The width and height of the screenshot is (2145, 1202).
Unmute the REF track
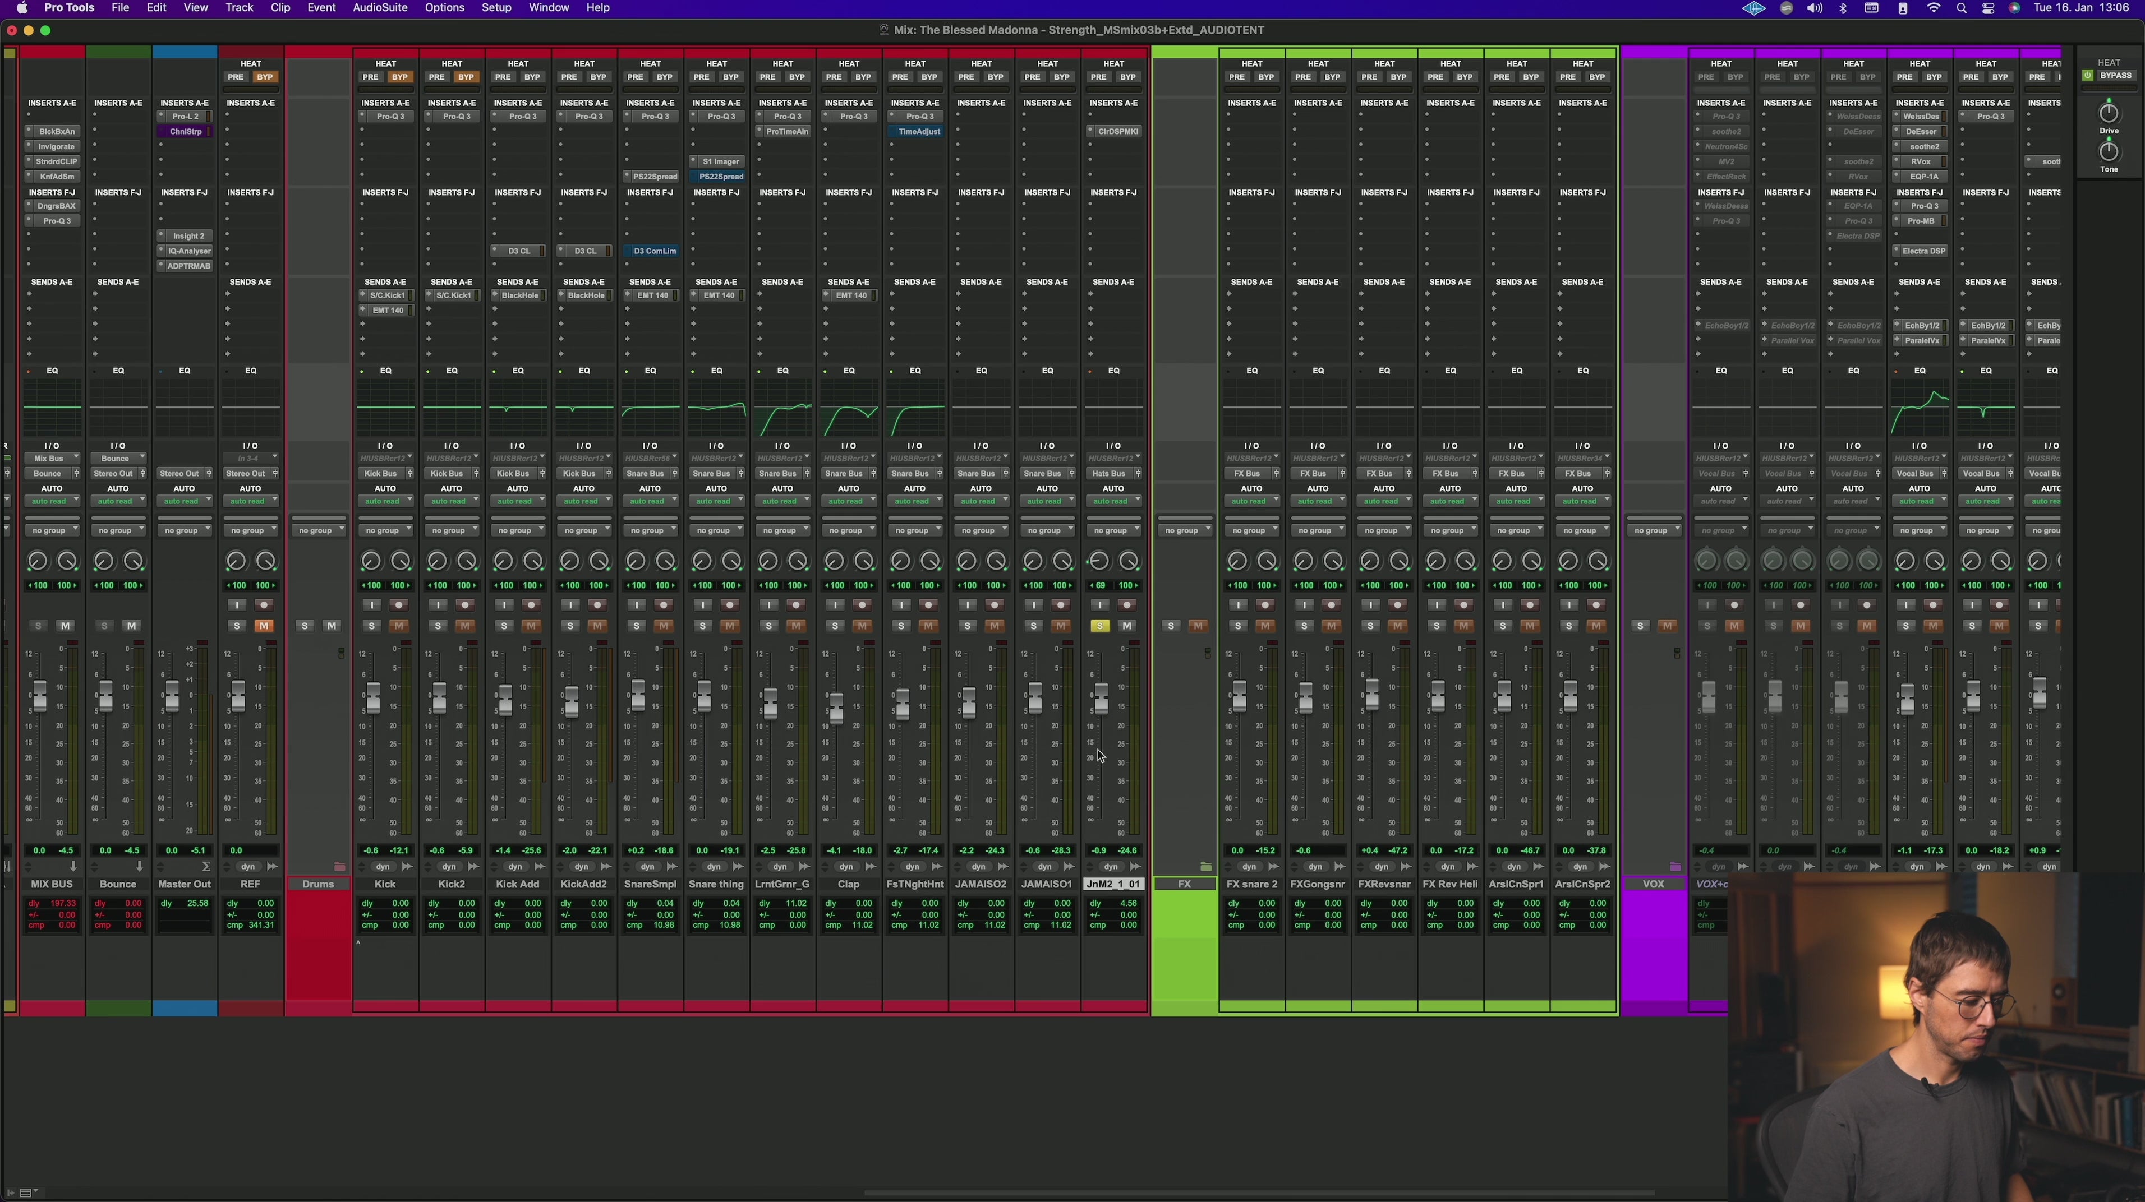(x=263, y=626)
